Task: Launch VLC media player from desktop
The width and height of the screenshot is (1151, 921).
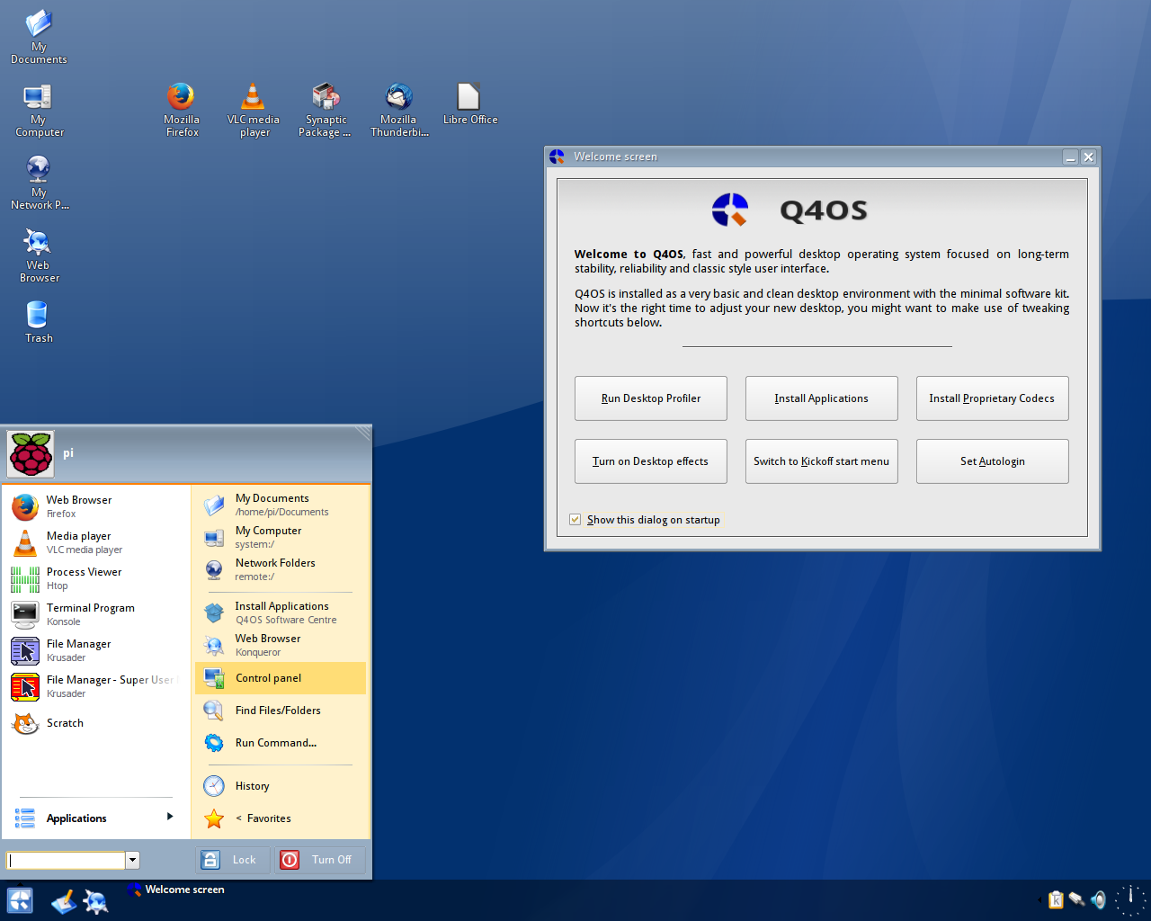Action: (x=254, y=109)
